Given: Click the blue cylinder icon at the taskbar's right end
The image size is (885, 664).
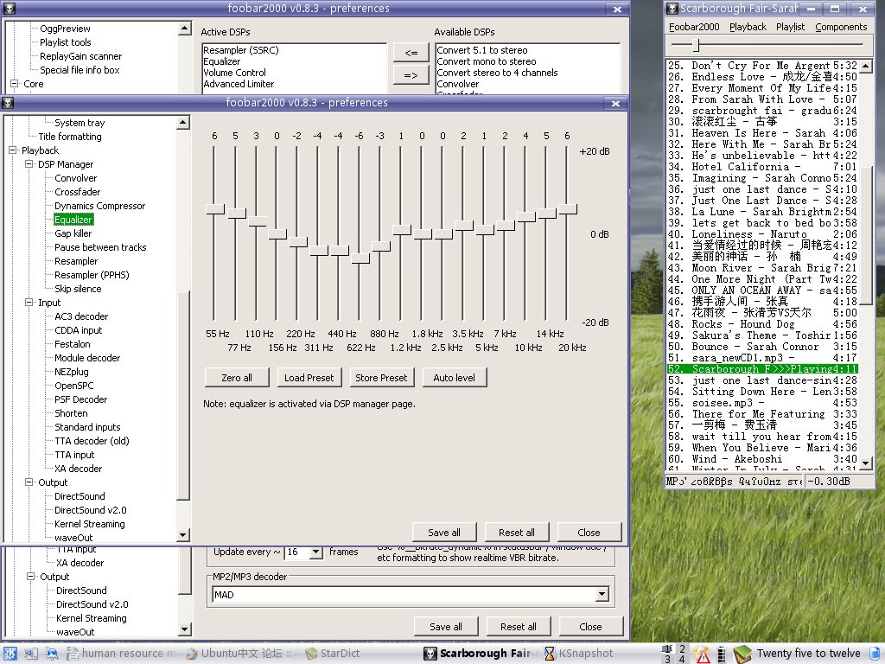Looking at the screenshot, I should click(x=875, y=654).
